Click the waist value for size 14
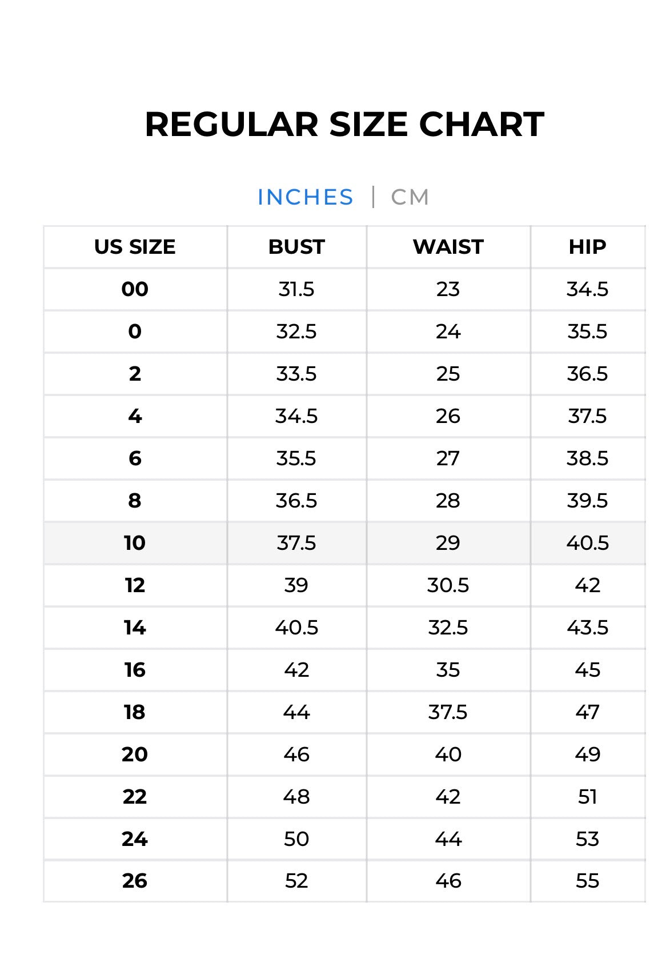Viewport: 666px width, 970px height. point(448,628)
